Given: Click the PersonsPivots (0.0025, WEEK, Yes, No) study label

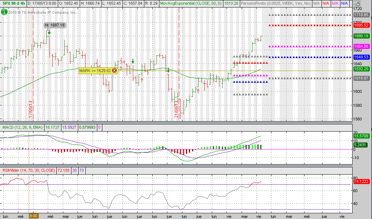Looking at the screenshot, I should coord(276,3).
